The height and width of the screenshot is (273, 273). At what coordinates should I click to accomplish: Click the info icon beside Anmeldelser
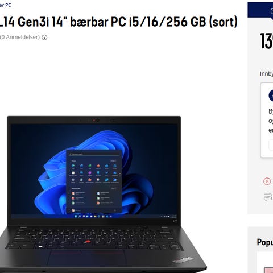[x=44, y=38]
